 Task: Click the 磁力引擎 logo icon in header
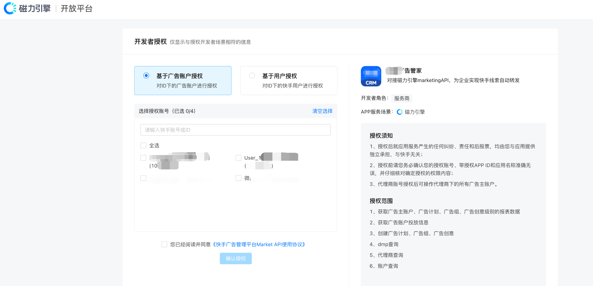tap(10, 8)
